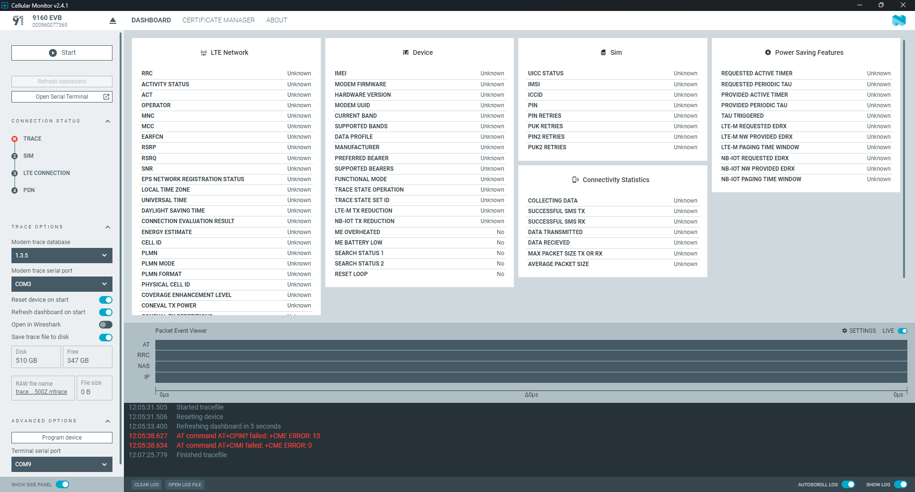
Task: Open the Terminal serial port COM9 dropdown
Action: (62, 464)
